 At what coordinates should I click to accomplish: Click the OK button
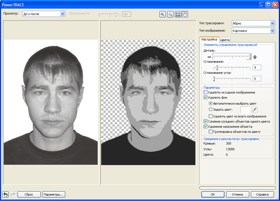click(213, 194)
